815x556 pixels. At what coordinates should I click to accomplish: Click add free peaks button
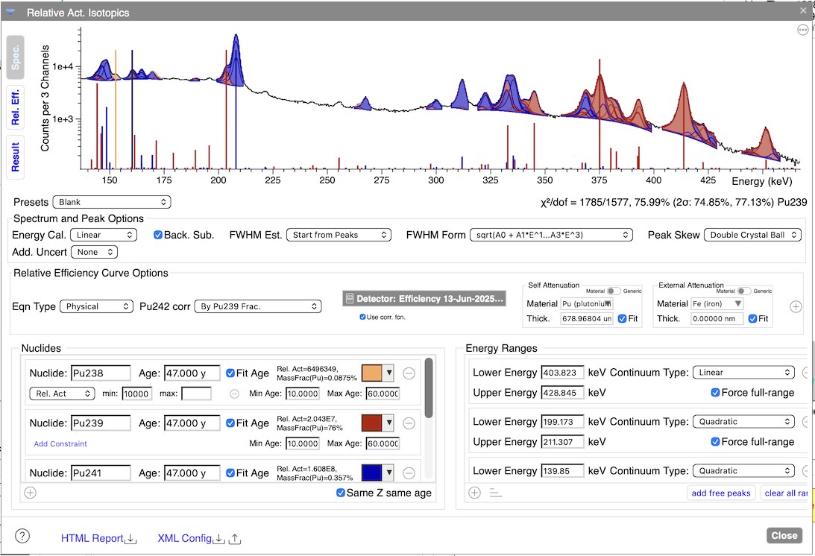point(721,493)
